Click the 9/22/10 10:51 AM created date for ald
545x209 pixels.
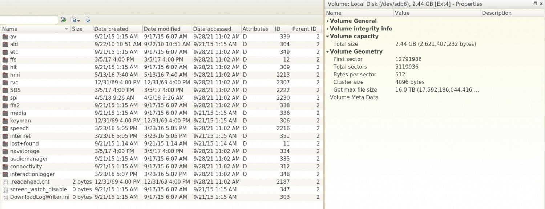pos(118,44)
